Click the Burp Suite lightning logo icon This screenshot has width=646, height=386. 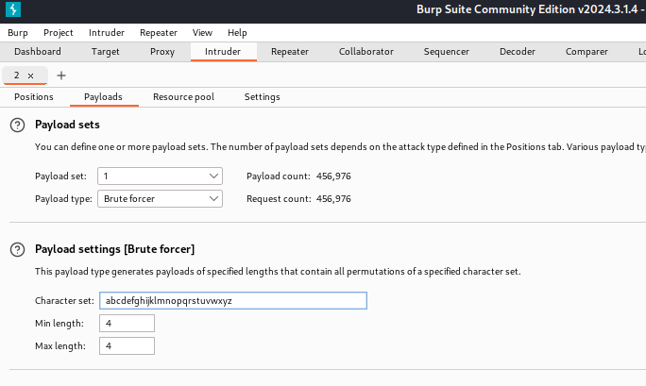point(13,9)
